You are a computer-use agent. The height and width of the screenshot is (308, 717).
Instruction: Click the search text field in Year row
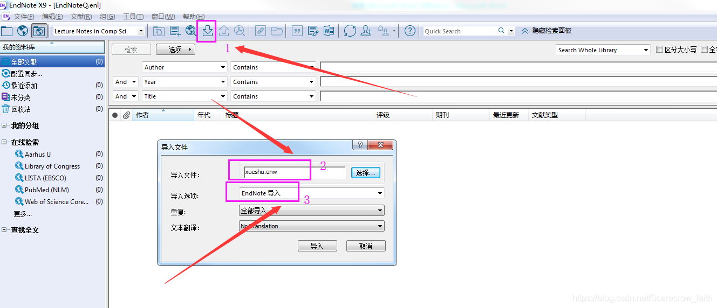(518, 82)
